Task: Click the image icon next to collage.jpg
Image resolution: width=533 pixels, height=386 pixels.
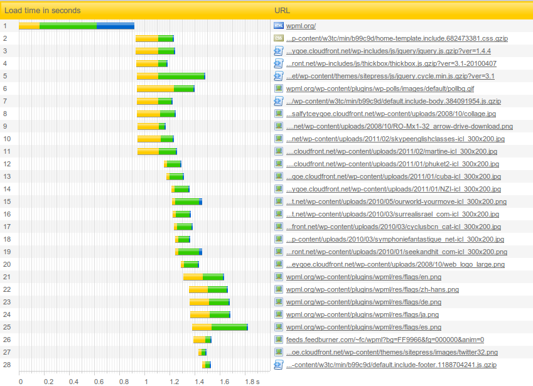Action: [278, 114]
